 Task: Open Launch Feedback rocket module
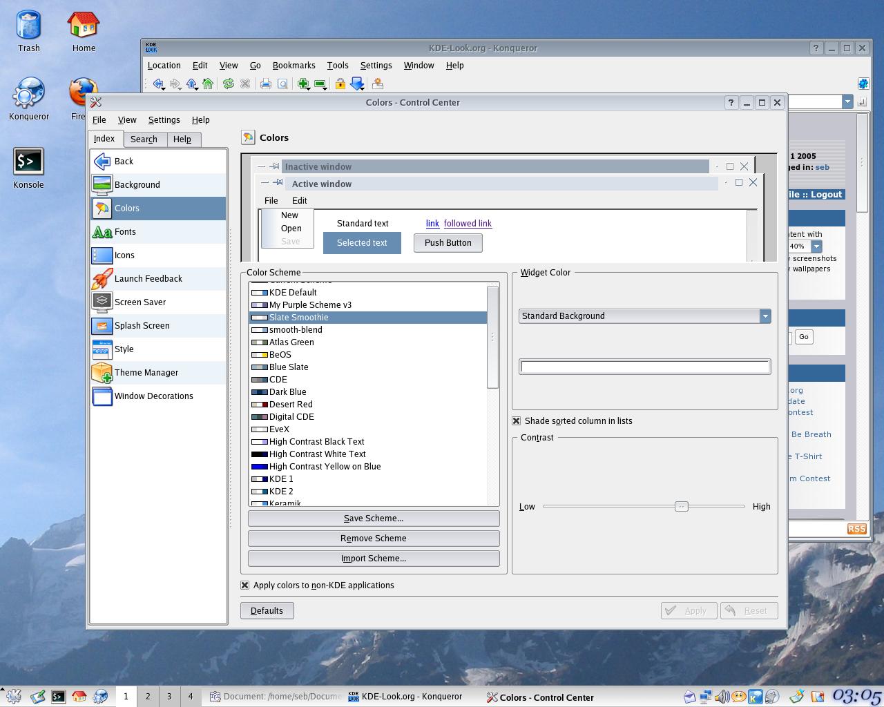coord(159,279)
